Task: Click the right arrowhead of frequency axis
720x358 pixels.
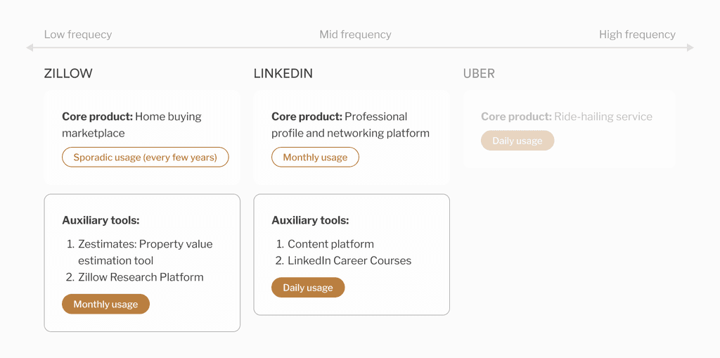Action: point(690,48)
